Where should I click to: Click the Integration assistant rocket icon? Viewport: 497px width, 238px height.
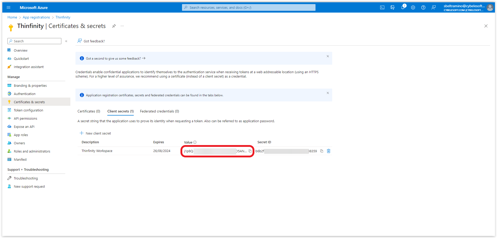(9, 67)
